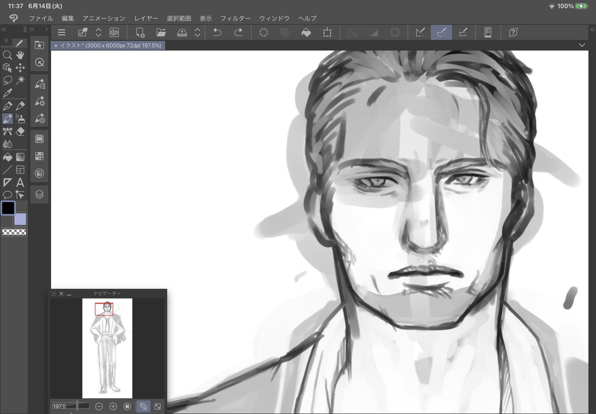Select the active Brush tool
Image resolution: width=596 pixels, height=414 pixels.
(x=7, y=119)
